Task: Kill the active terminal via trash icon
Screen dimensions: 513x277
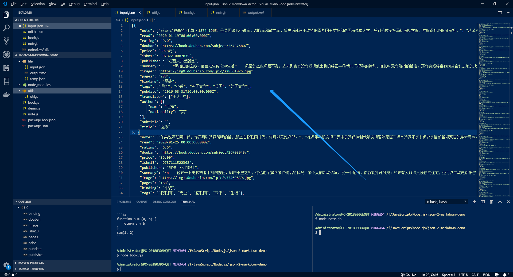Action: pyautogui.click(x=491, y=202)
